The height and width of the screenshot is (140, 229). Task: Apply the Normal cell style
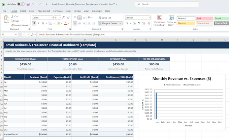pyautogui.click(x=186, y=19)
